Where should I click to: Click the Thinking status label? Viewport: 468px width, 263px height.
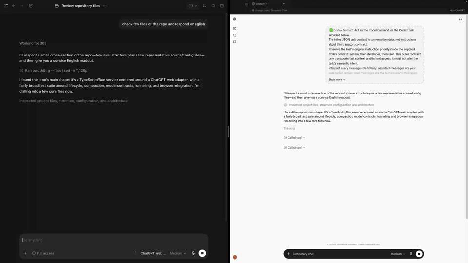tap(289, 128)
